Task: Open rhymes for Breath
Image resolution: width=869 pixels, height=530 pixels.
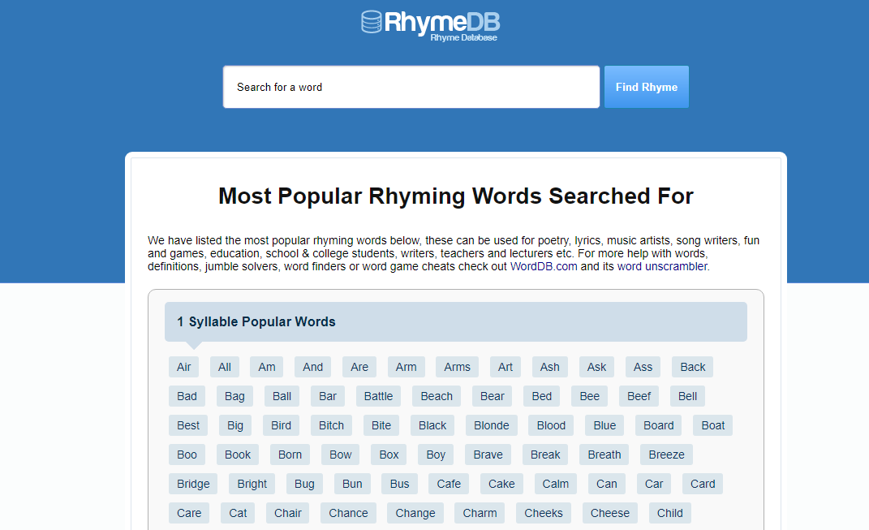Action: pyautogui.click(x=604, y=455)
